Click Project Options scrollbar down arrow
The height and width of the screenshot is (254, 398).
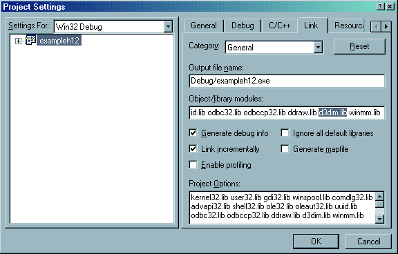[x=380, y=219]
